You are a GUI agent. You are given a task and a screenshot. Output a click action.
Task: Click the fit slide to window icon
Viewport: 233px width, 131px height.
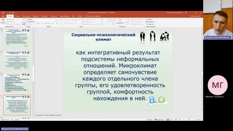(202, 120)
